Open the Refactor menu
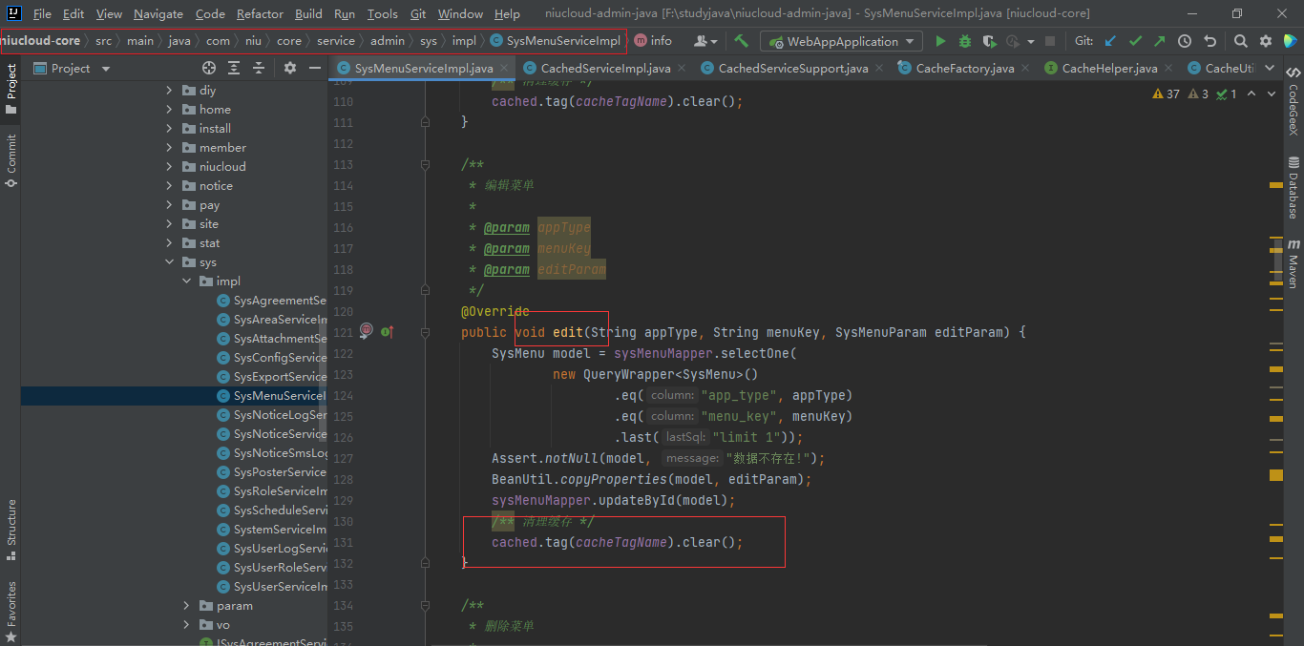The height and width of the screenshot is (646, 1304). [260, 13]
